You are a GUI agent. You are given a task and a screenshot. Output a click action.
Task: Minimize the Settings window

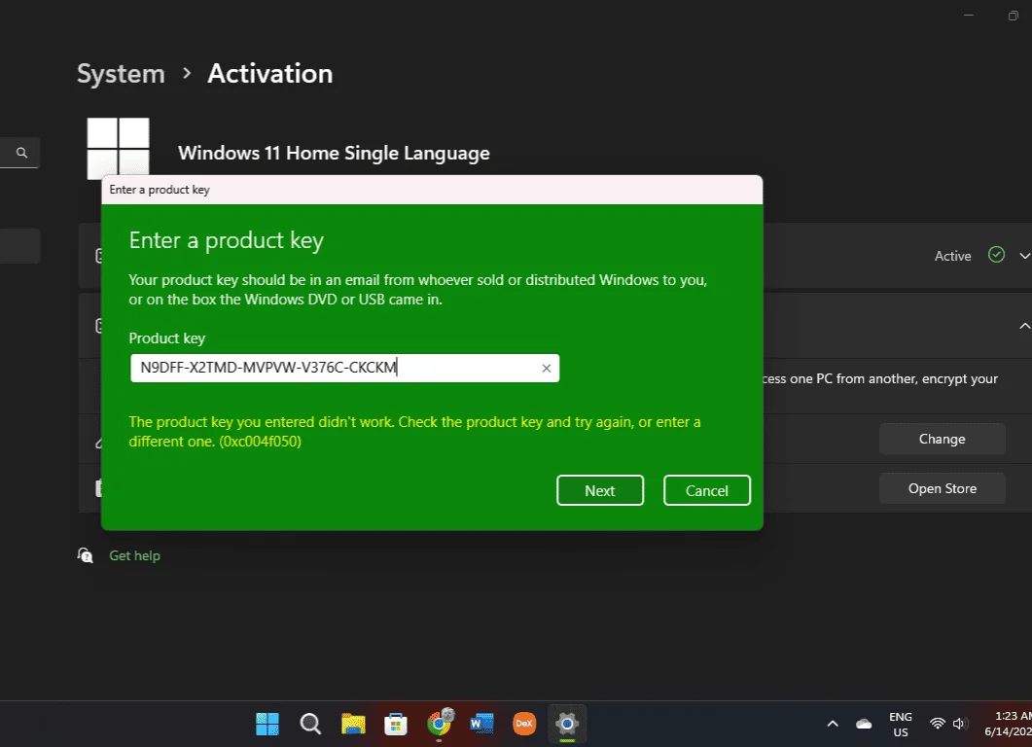[x=969, y=16]
